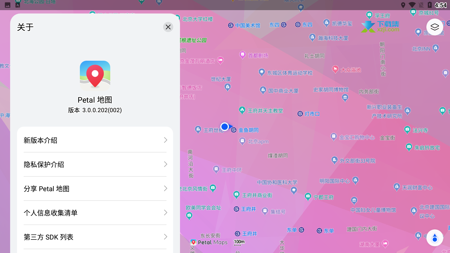The image size is (450, 253).
Task: Expand chevron beside 第三方 SDK 列表
Action: click(165, 237)
